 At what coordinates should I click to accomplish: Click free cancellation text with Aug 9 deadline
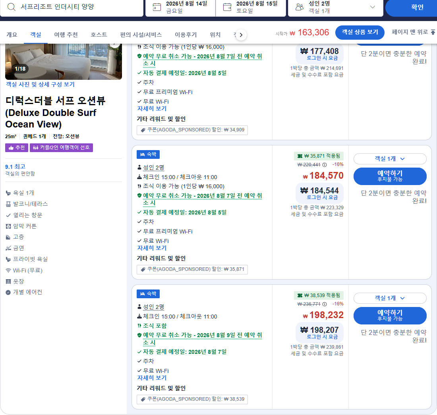pos(202,338)
